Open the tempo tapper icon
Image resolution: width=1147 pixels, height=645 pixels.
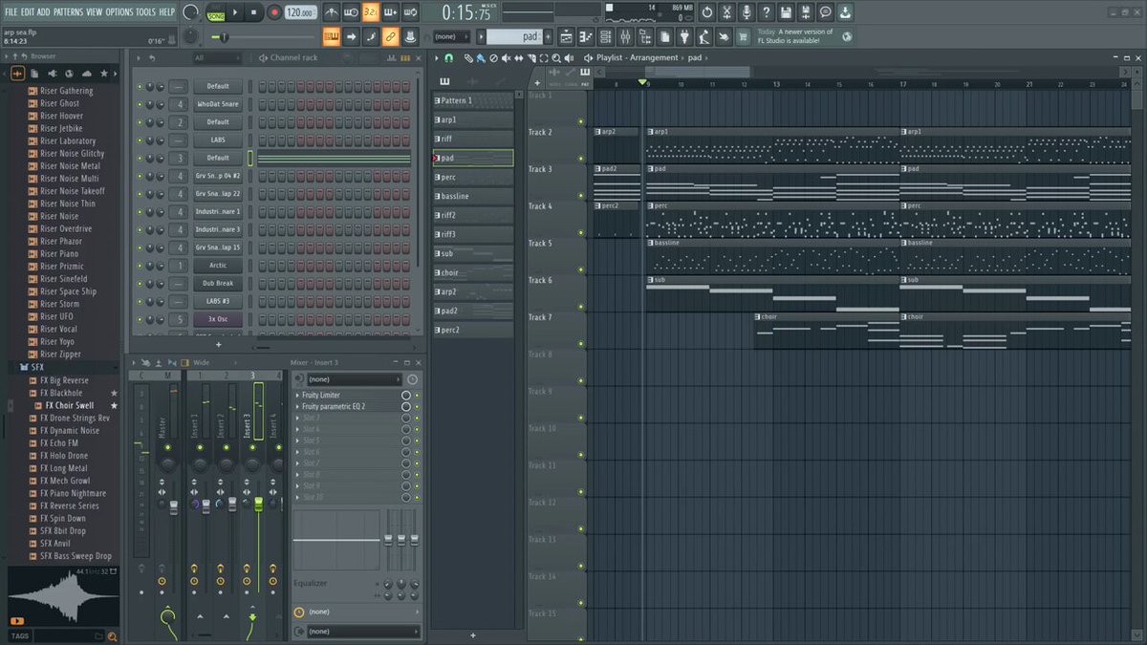703,36
